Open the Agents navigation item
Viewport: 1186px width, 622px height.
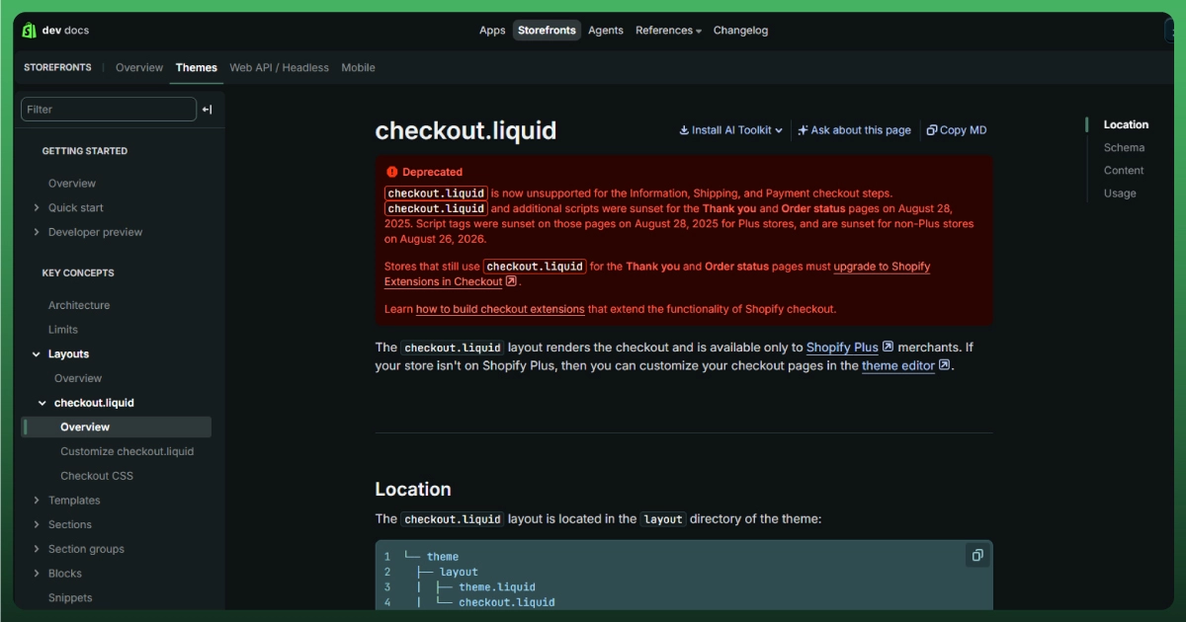tap(606, 31)
